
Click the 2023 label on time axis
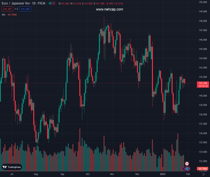pyautogui.click(x=163, y=174)
